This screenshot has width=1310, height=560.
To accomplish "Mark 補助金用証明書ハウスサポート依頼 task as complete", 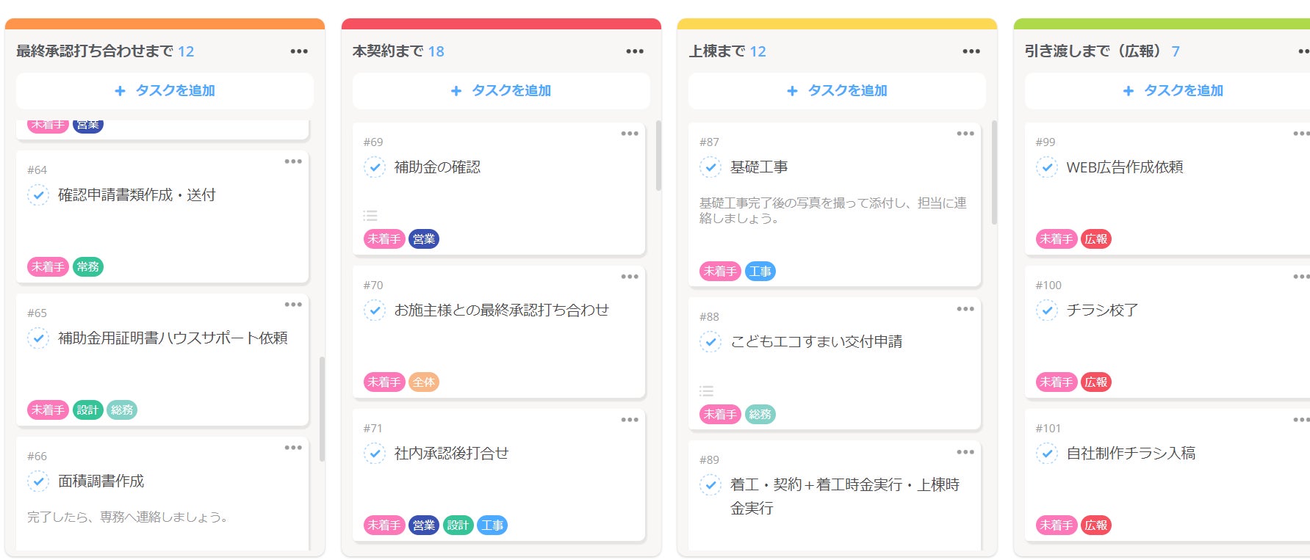I will [x=38, y=338].
